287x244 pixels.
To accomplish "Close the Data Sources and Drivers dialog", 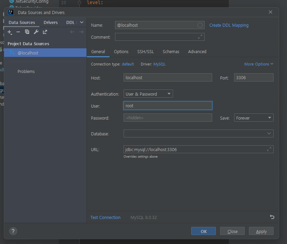I will point(270,12).
